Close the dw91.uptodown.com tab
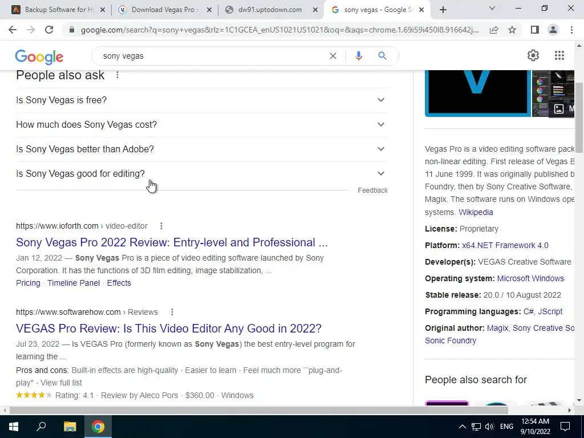Viewport: 584px width, 438px height. (315, 10)
